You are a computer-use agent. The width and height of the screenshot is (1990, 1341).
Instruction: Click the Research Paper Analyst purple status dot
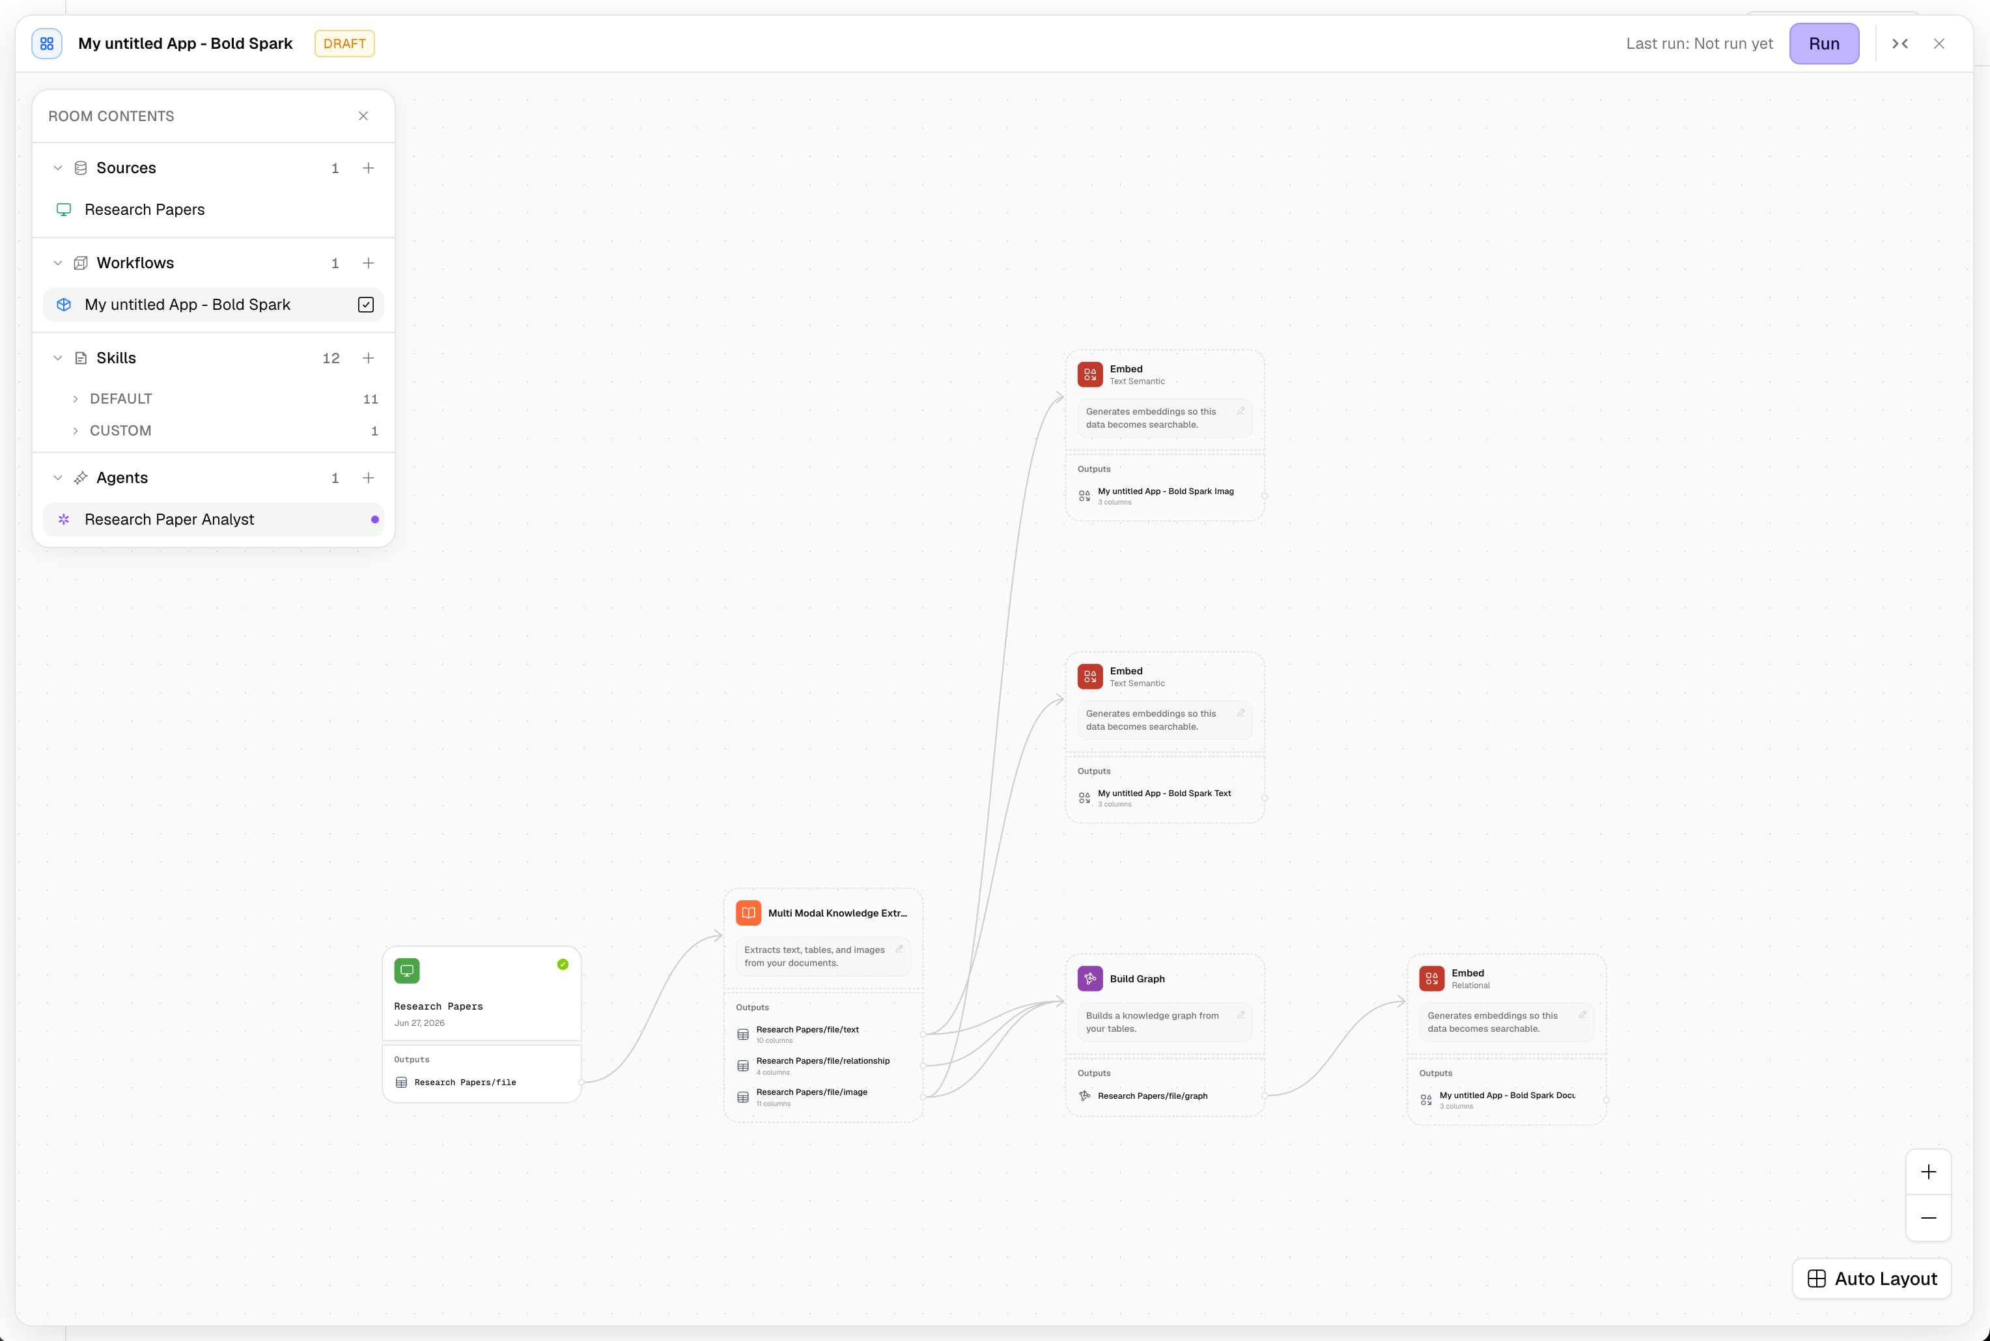374,520
